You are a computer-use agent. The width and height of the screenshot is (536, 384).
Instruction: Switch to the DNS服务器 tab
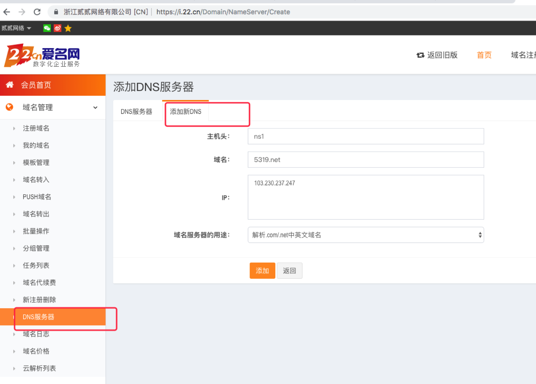136,111
